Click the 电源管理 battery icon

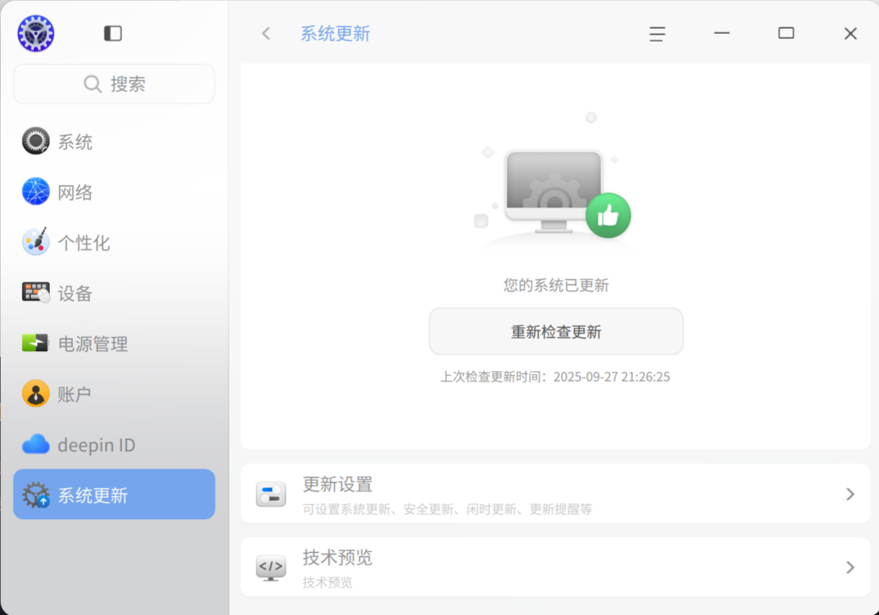35,343
